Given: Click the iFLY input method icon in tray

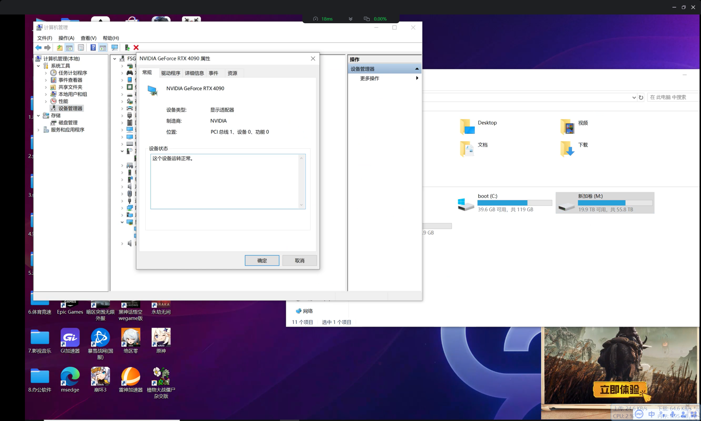Looking at the screenshot, I should coord(639,414).
